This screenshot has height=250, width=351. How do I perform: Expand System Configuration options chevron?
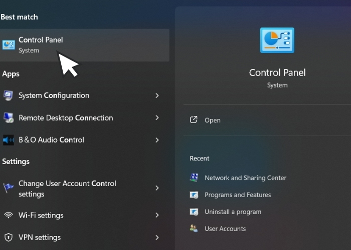[157, 95]
